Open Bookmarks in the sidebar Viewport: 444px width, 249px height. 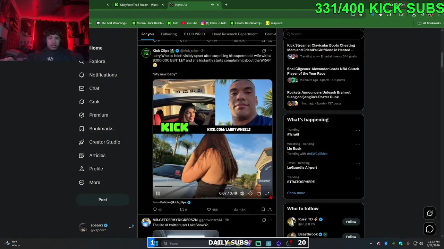pos(96,129)
